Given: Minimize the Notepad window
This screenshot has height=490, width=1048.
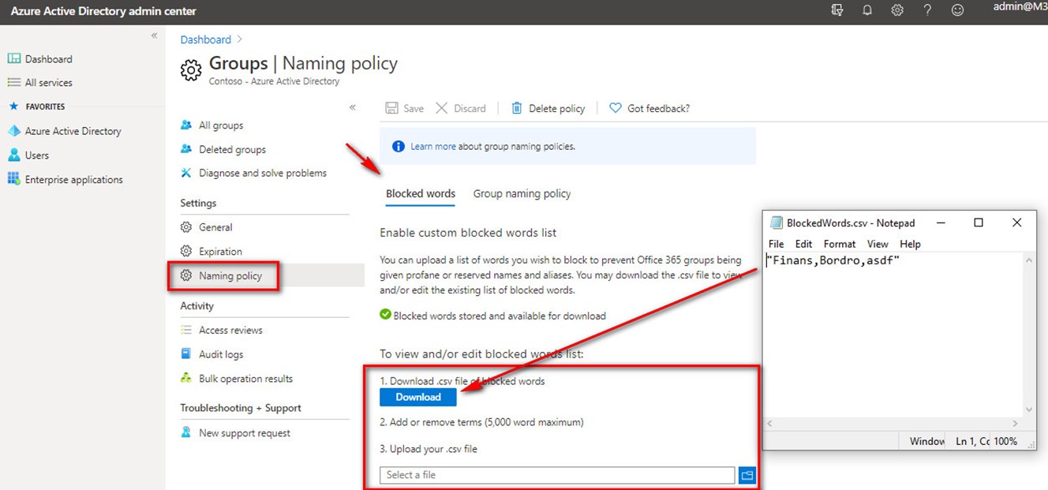Looking at the screenshot, I should [x=941, y=223].
